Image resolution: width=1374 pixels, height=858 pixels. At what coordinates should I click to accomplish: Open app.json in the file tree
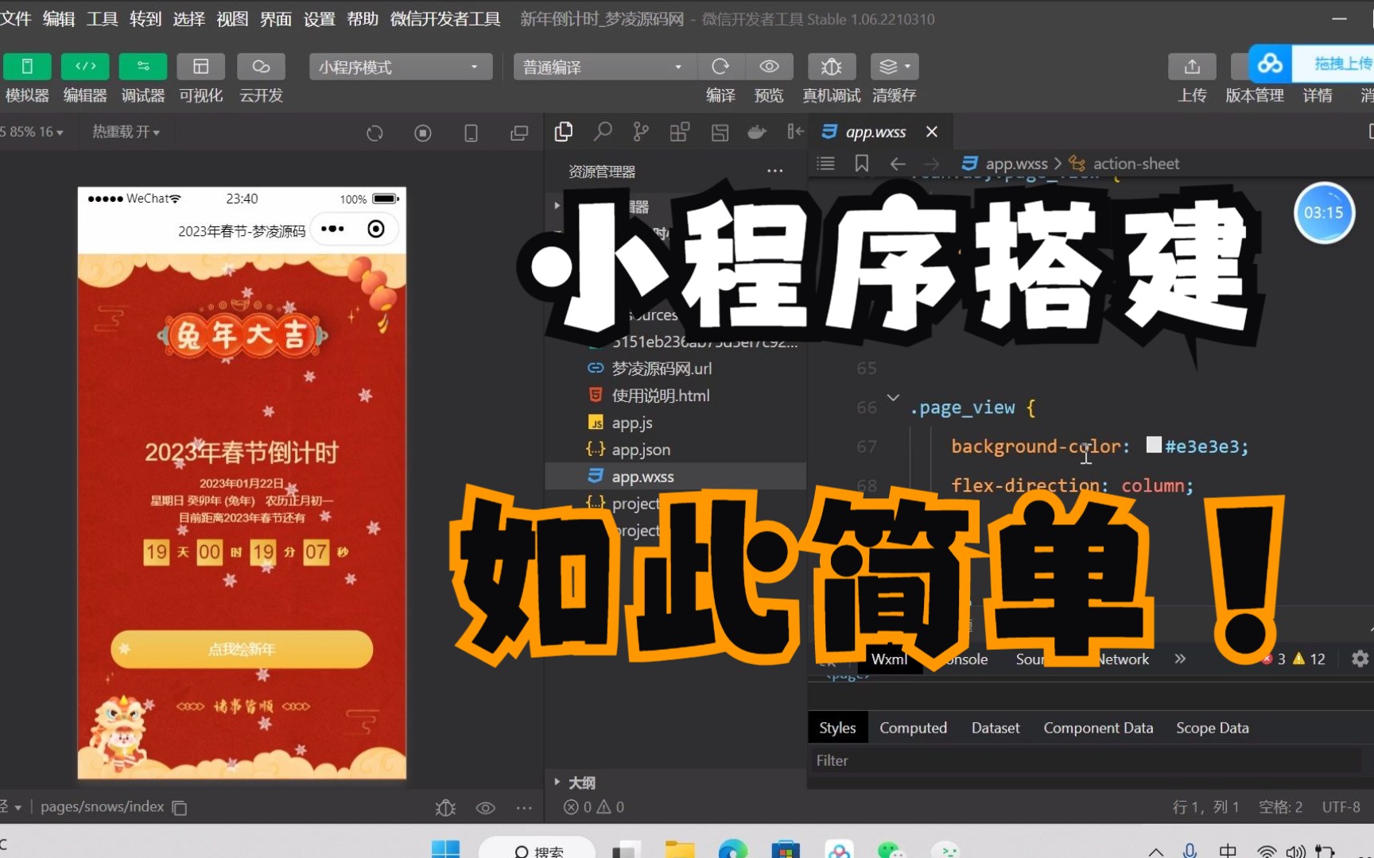click(641, 450)
